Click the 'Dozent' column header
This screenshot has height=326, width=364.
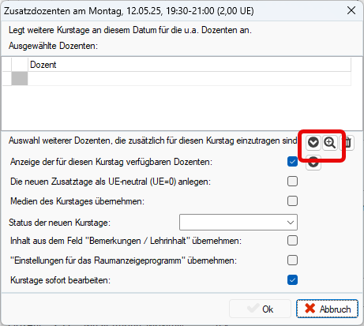tap(190, 65)
